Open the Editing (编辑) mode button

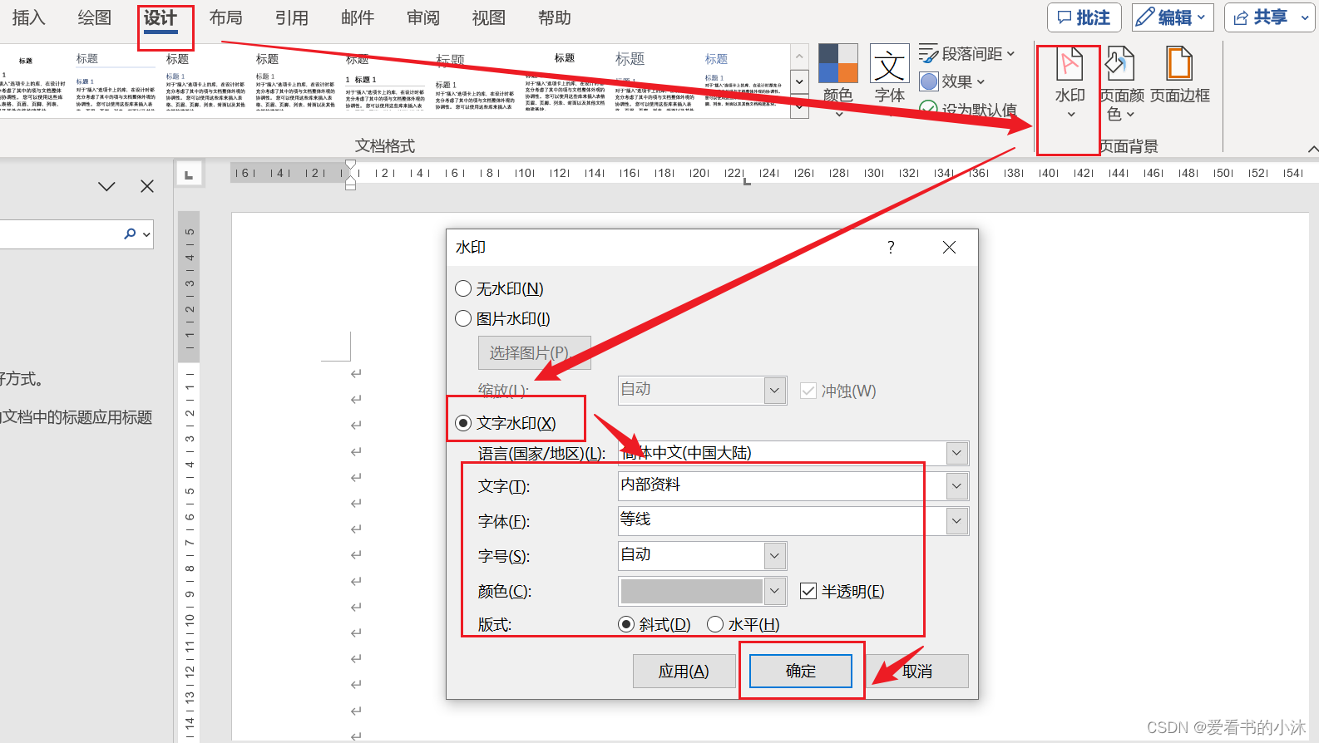tap(1172, 17)
